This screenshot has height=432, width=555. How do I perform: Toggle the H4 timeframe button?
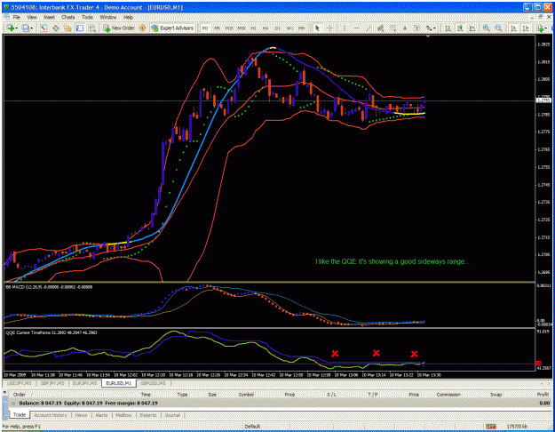point(266,28)
